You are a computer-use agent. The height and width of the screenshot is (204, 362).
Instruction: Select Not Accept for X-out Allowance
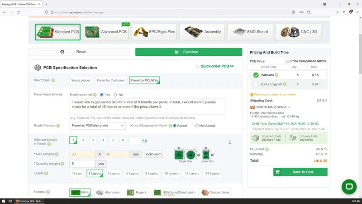(x=197, y=126)
